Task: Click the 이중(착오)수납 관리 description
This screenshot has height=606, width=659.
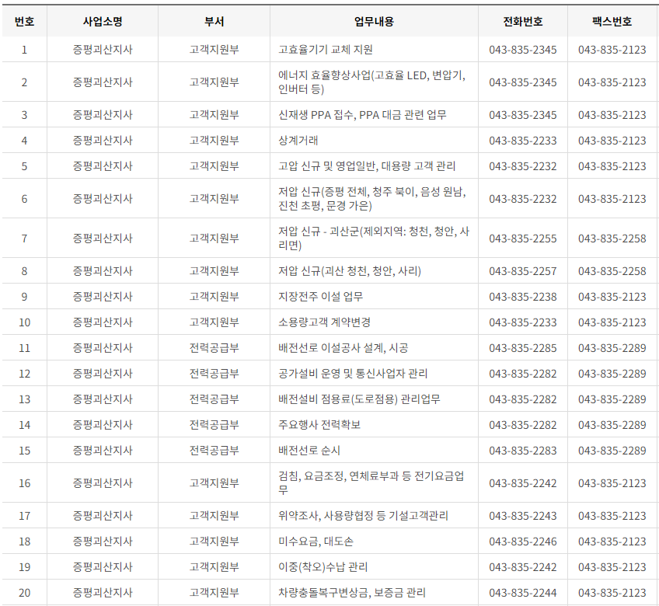Action: point(326,567)
